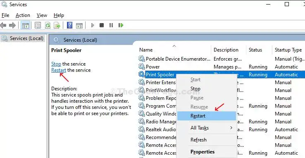Click the Back arrow in the toolbar

3,25
